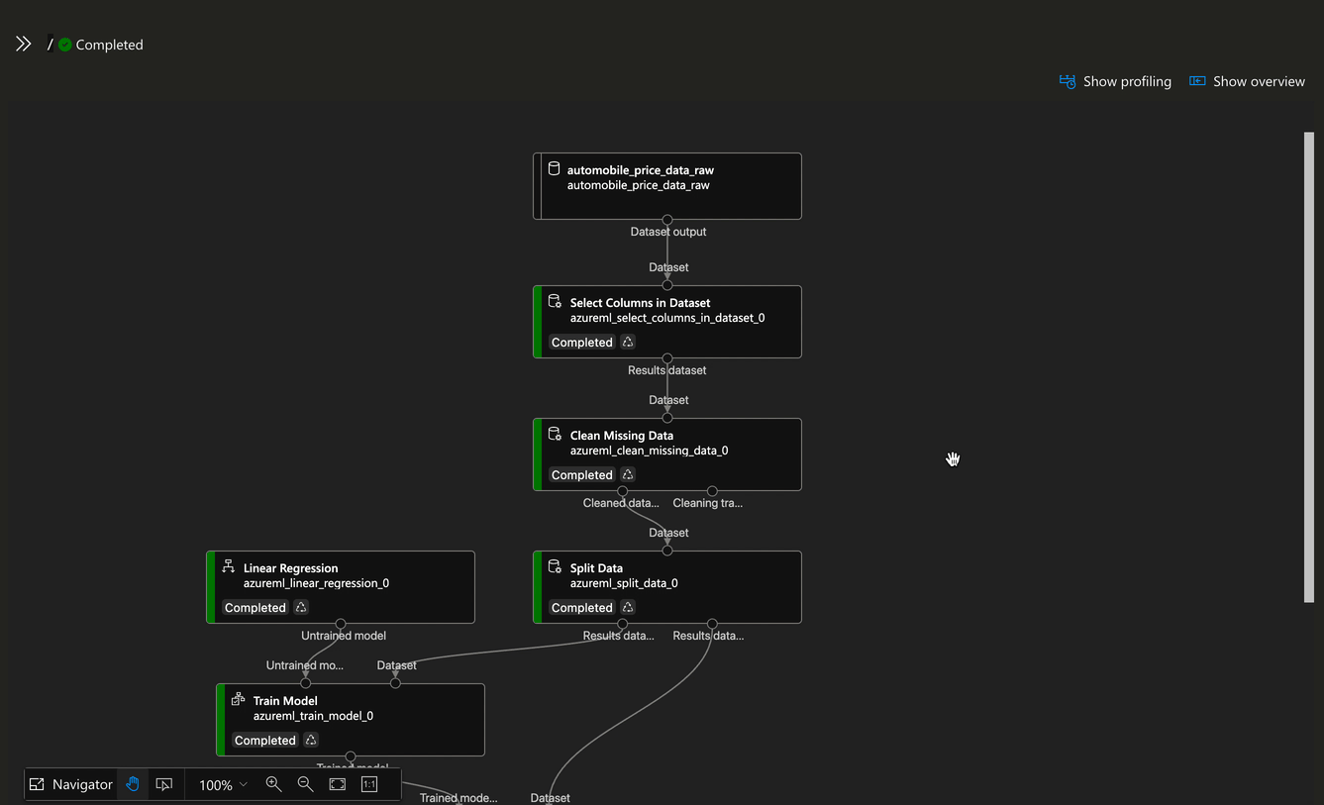
Task: Click the zoom out magnifier icon
Action: (x=306, y=784)
